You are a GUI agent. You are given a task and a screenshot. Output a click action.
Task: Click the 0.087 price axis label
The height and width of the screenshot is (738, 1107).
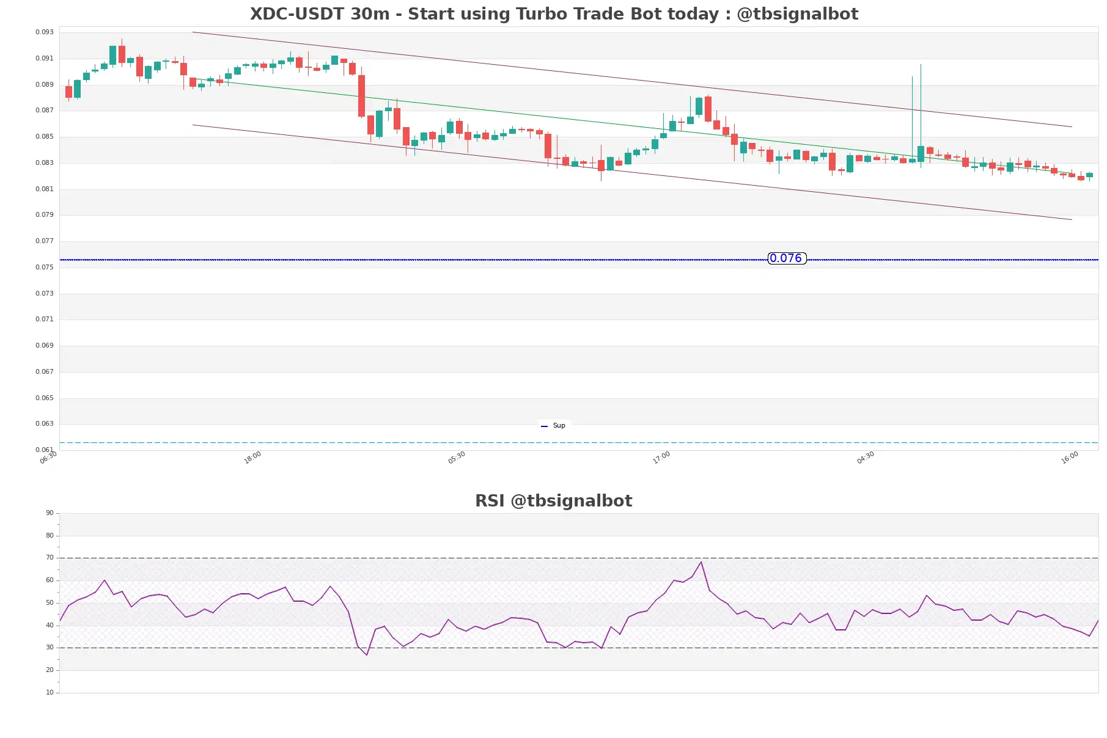pyautogui.click(x=45, y=111)
